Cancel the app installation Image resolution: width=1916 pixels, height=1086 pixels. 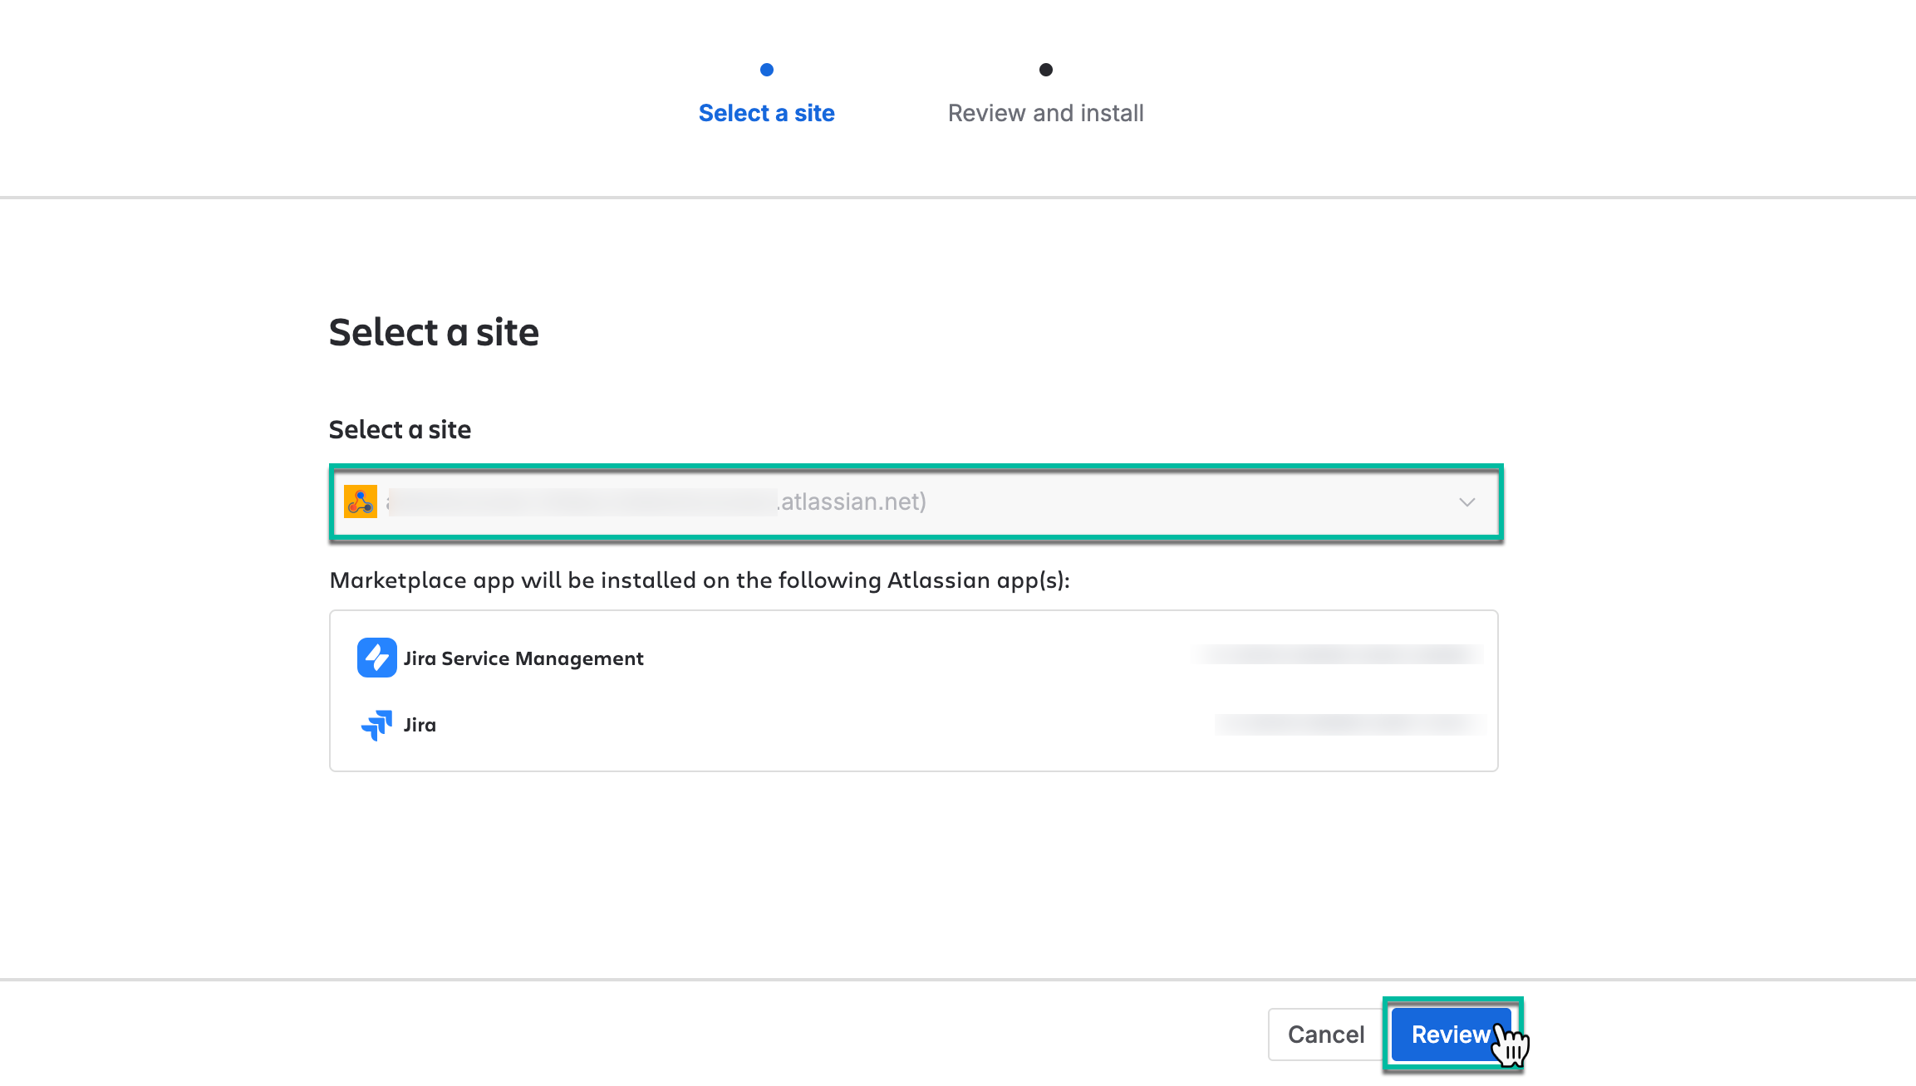coord(1325,1035)
